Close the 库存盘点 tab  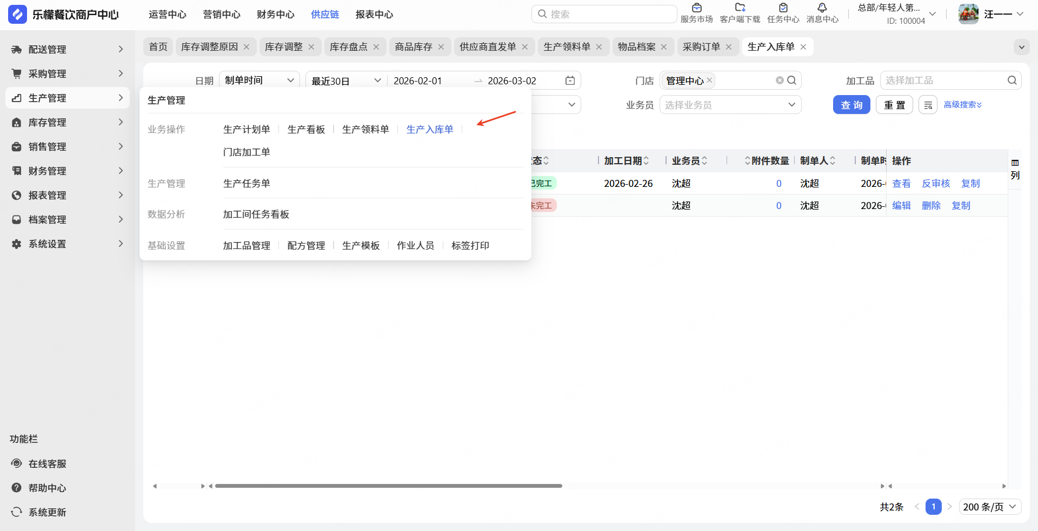pos(376,47)
